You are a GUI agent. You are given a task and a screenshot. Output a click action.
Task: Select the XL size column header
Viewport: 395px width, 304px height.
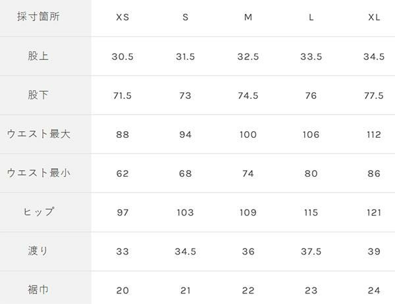point(373,17)
